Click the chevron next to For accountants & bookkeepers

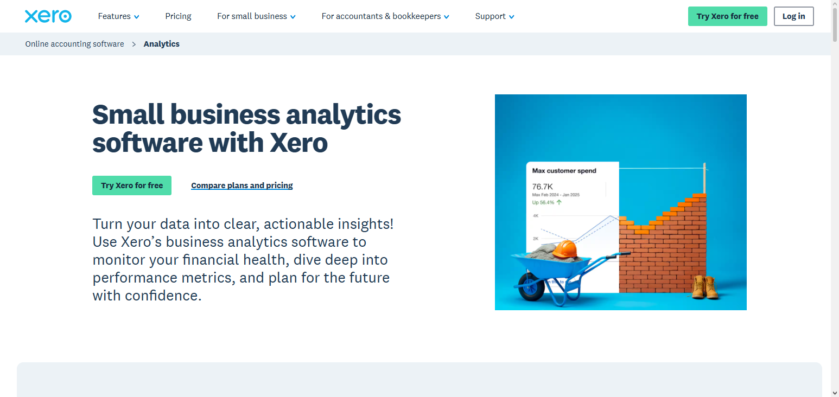[x=447, y=16]
